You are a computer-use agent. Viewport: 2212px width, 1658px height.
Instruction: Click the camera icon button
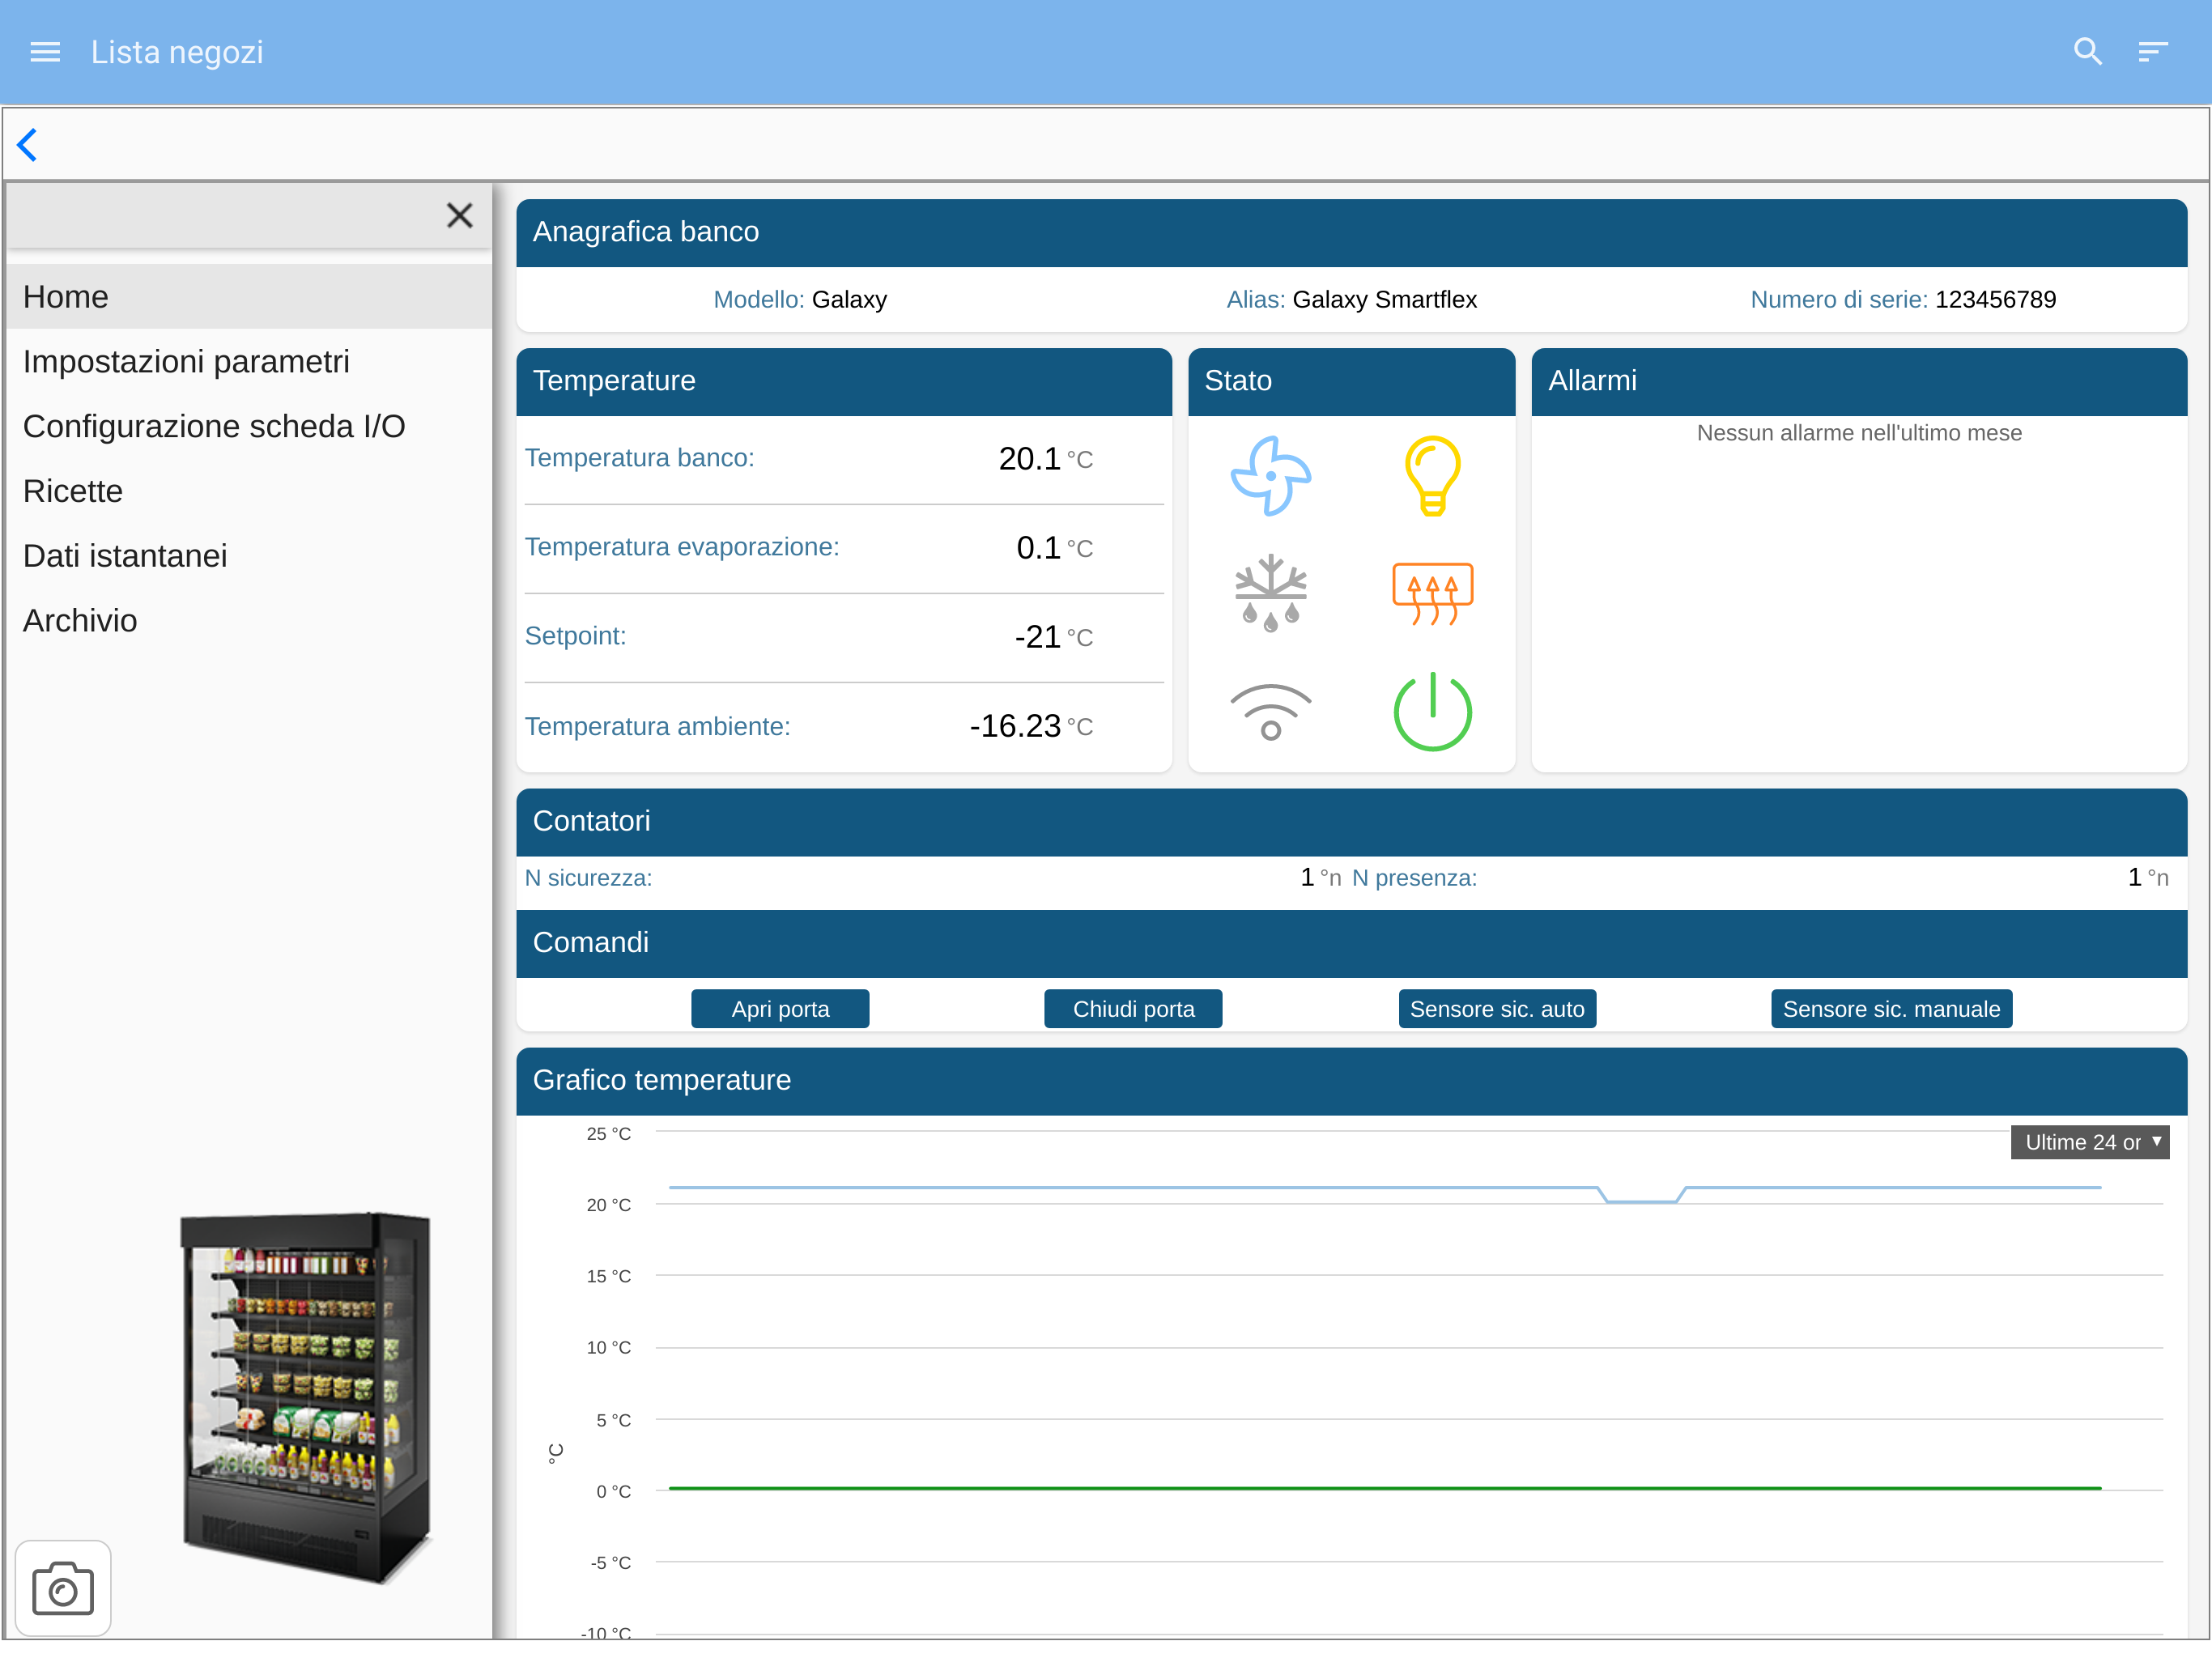[x=63, y=1588]
